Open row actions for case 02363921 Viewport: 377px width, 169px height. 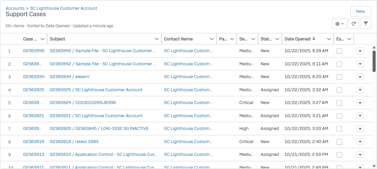[360, 116]
